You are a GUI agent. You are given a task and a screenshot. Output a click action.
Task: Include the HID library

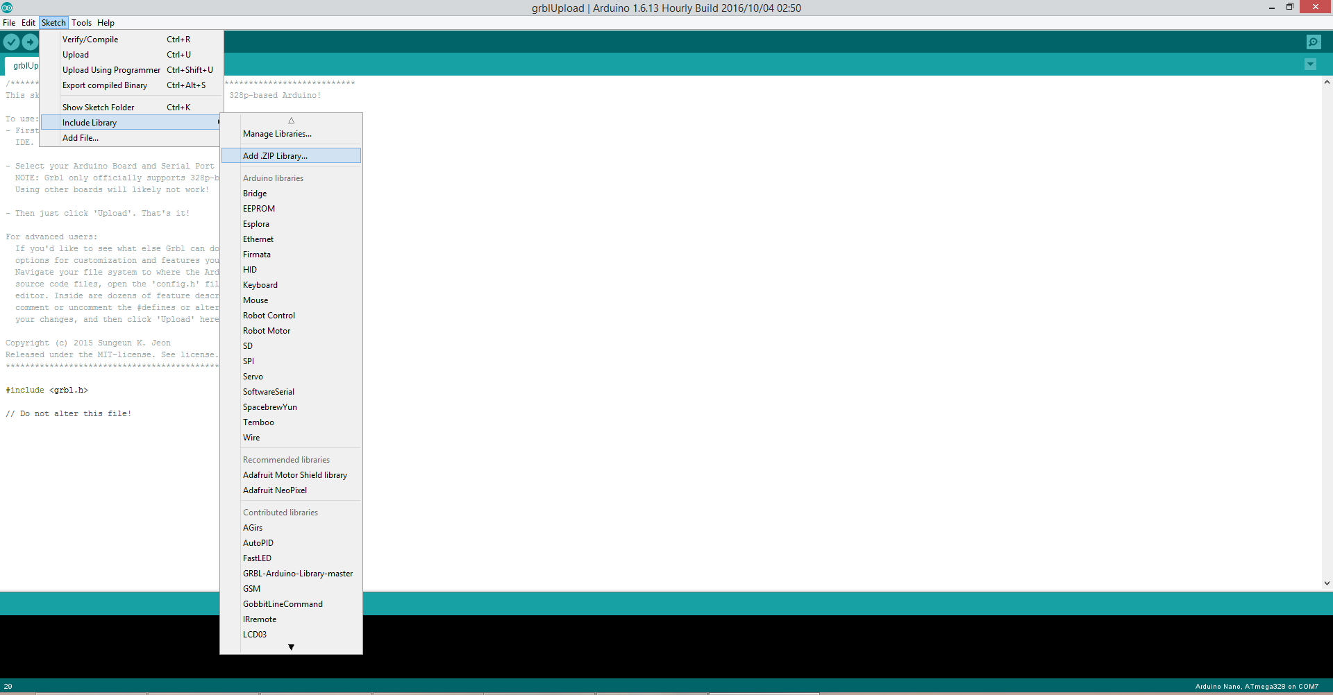point(291,270)
